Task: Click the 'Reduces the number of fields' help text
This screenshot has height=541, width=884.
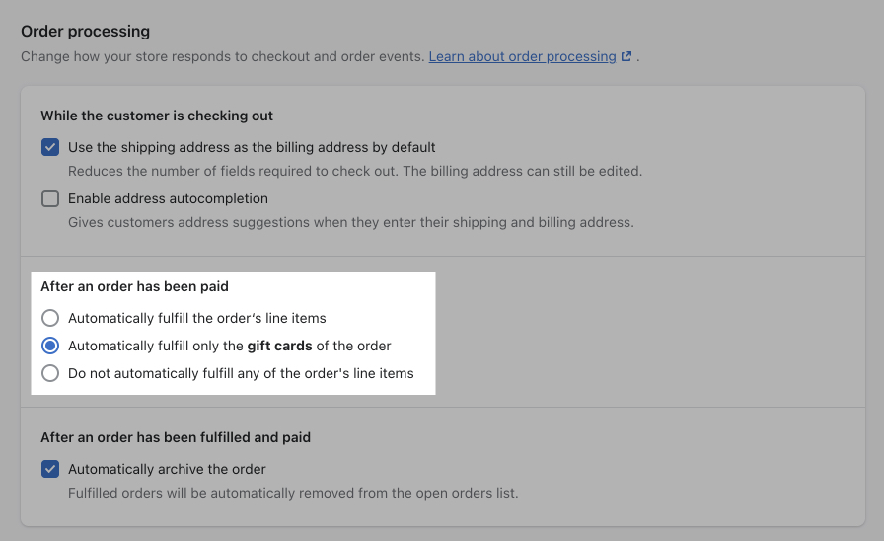Action: pos(355,171)
